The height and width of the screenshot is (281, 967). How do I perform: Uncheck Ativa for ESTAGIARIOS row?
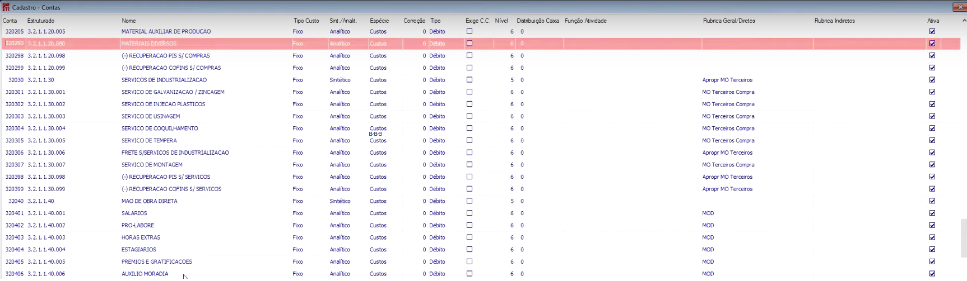click(932, 250)
